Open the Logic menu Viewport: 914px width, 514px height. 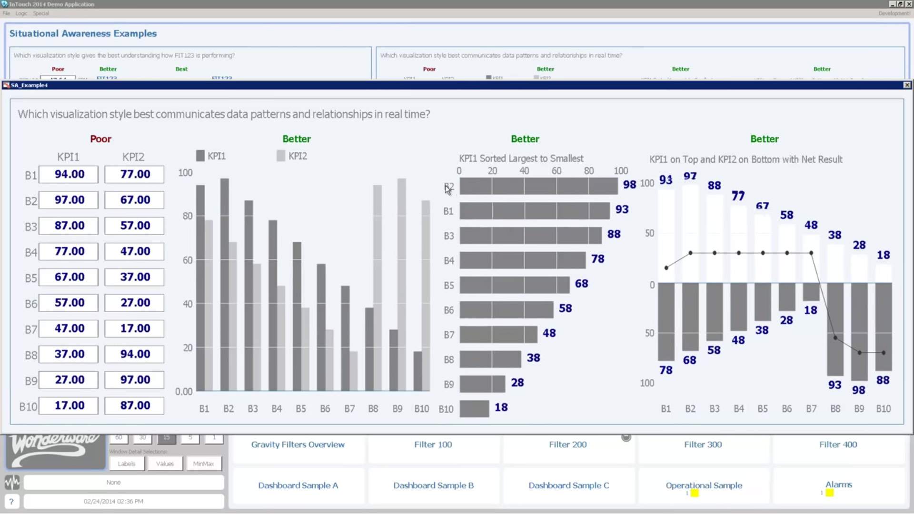(x=21, y=13)
